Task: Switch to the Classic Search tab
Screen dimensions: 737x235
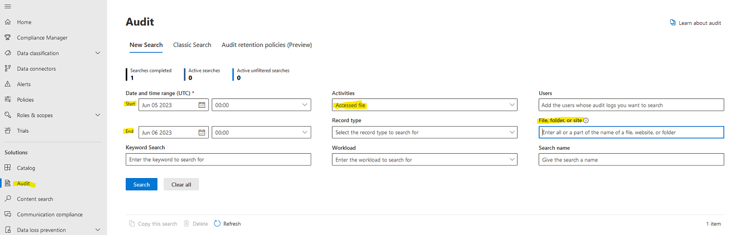Action: (192, 45)
